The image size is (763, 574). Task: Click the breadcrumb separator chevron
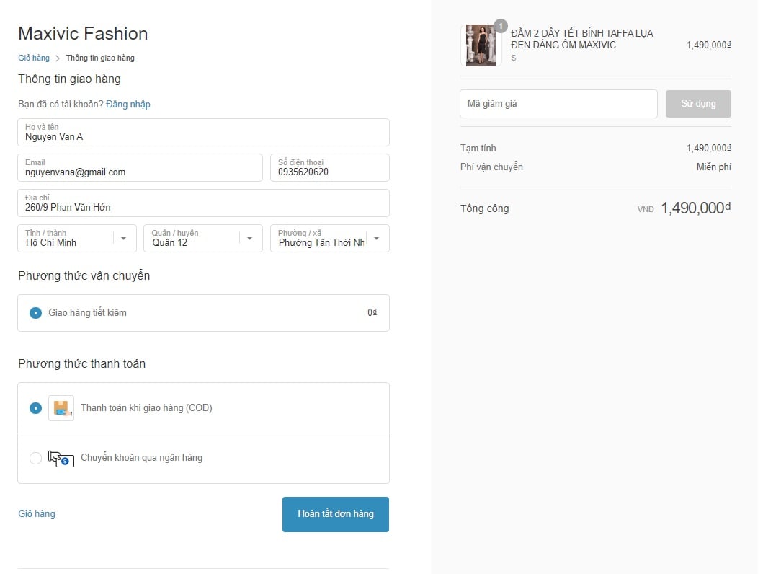tap(58, 58)
